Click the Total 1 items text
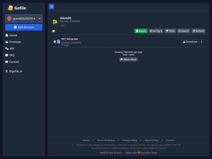 pyautogui.click(x=128, y=55)
